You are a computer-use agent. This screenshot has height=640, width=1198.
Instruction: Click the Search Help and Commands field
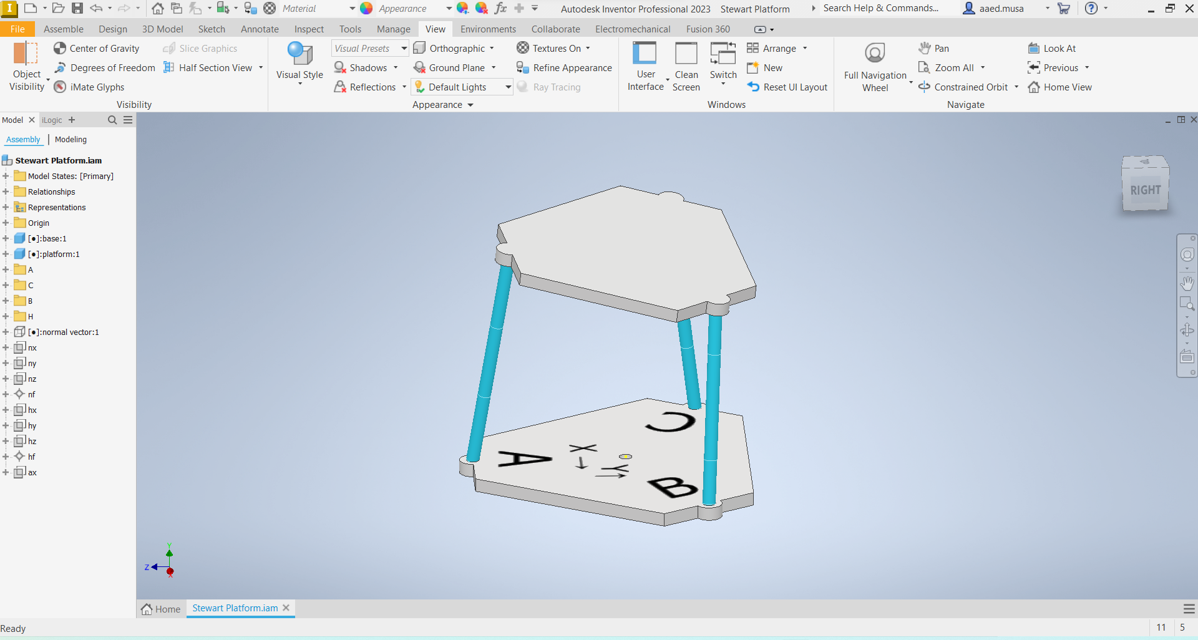[x=880, y=8]
